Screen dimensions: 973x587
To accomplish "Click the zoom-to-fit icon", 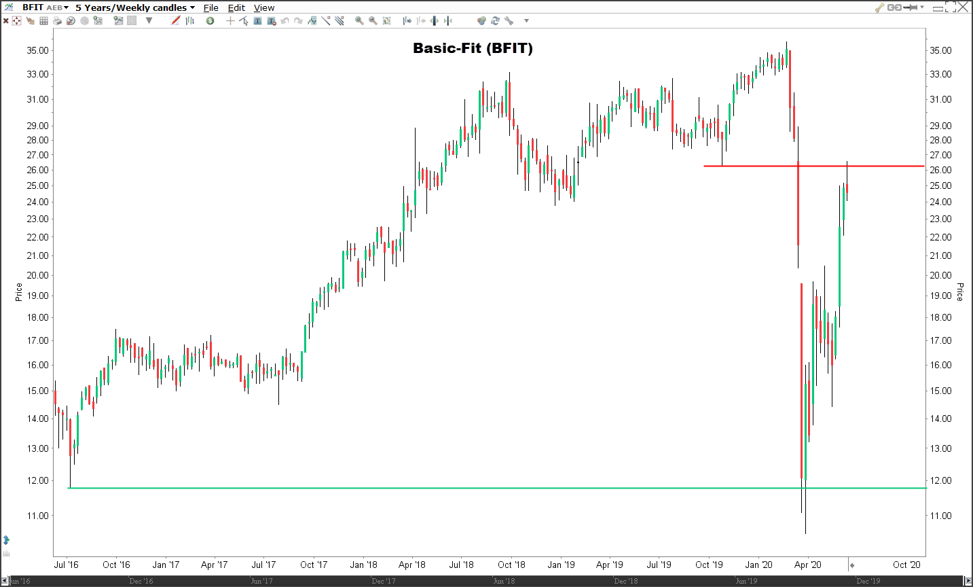I will tap(386, 21).
